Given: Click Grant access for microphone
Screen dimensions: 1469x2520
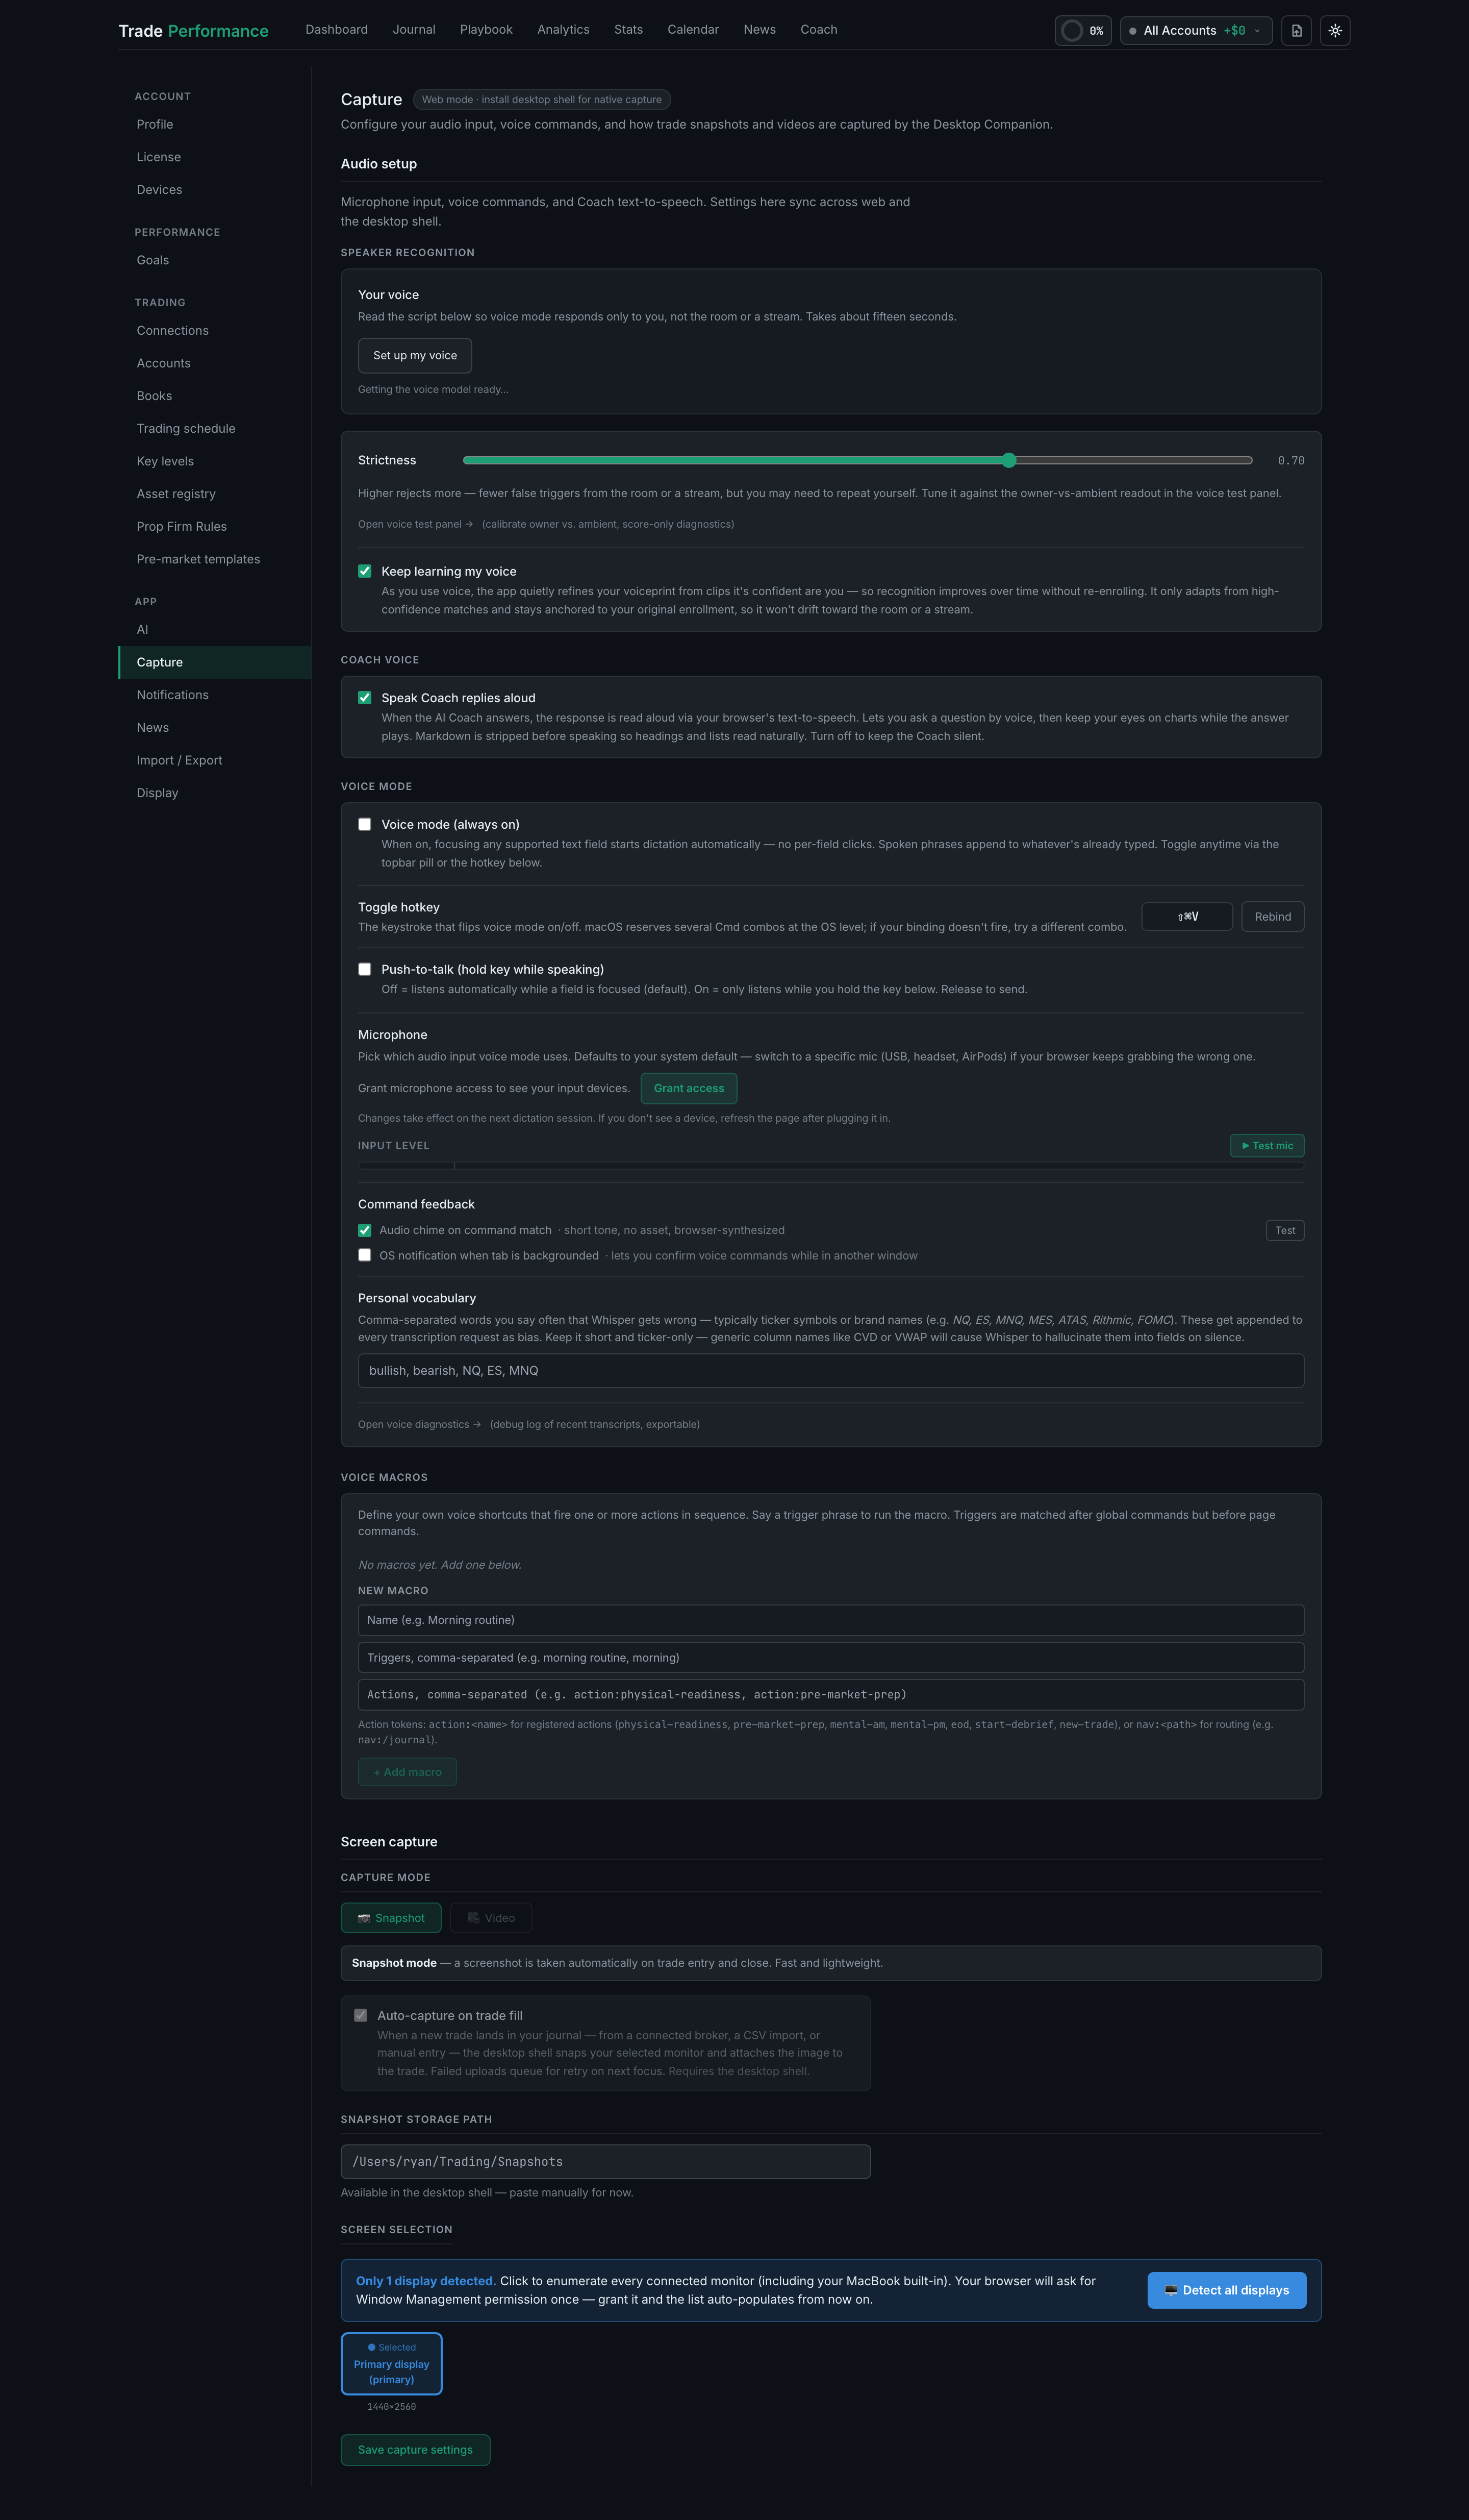Looking at the screenshot, I should [x=689, y=1088].
